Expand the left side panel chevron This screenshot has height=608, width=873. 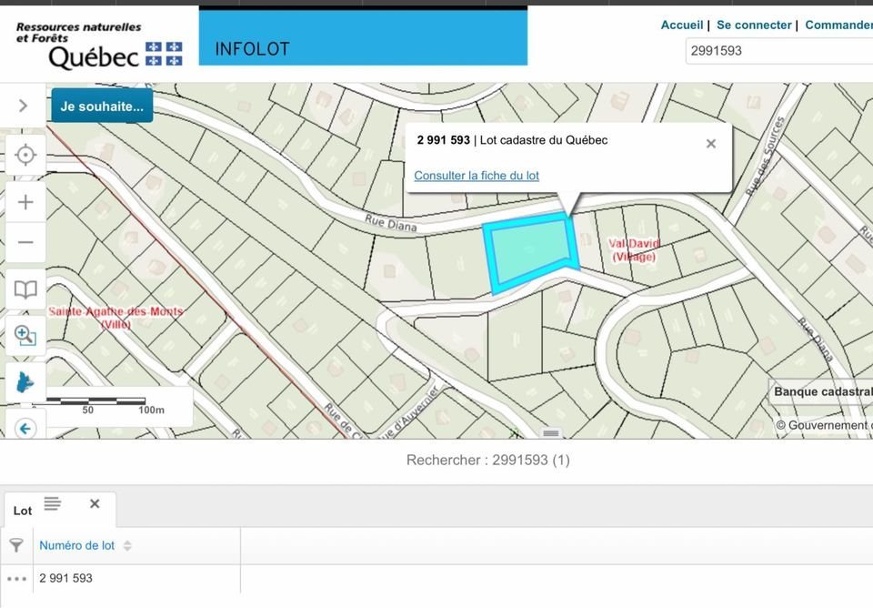pos(23,106)
